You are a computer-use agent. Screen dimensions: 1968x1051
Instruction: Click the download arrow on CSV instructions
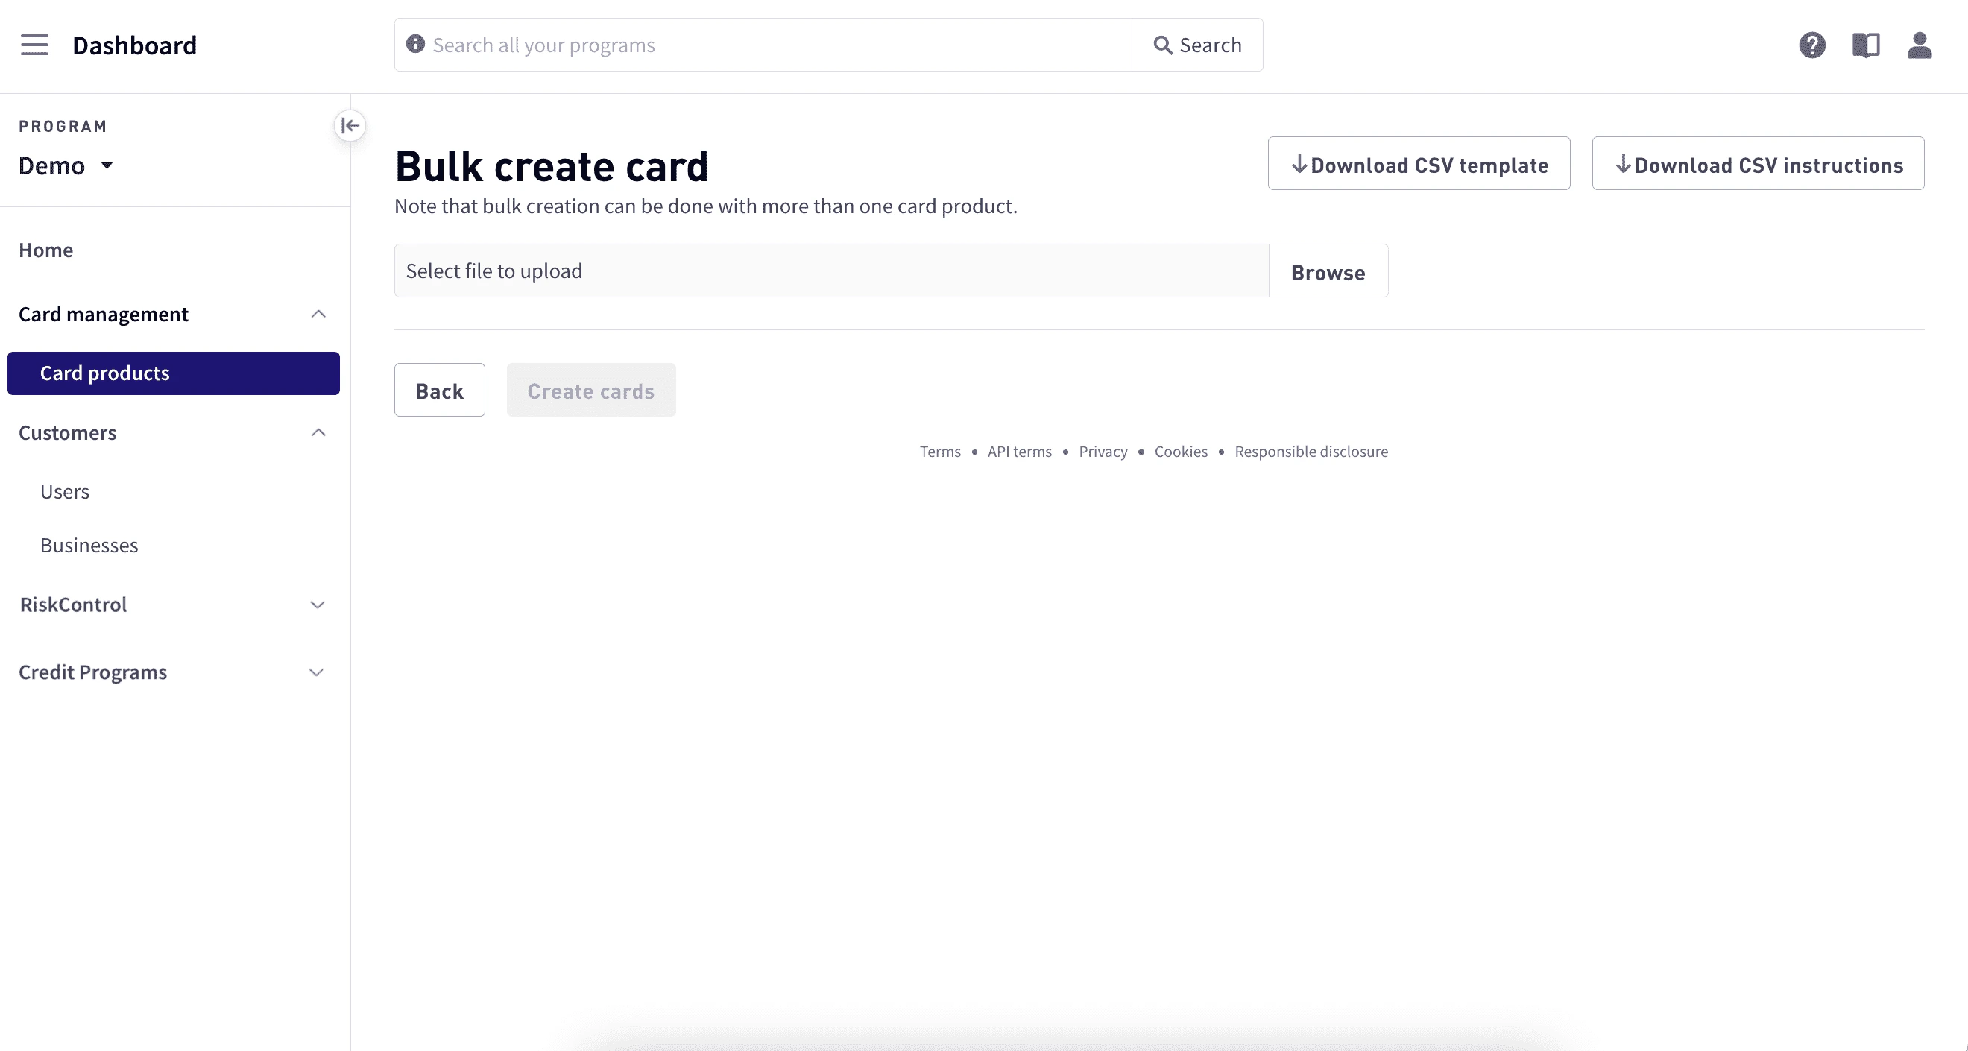pos(1623,163)
